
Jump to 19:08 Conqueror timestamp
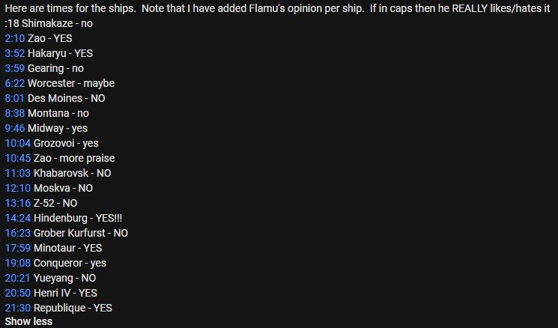click(x=17, y=263)
